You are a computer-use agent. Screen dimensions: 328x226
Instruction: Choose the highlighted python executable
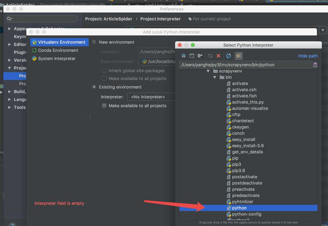(x=248, y=208)
